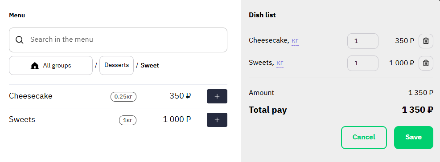440x162 pixels.
Task: Select the Sweets menu item name
Action: coord(22,119)
